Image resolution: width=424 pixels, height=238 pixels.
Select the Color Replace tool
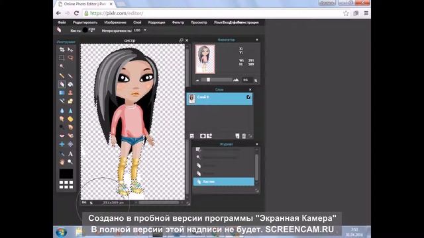(62, 101)
